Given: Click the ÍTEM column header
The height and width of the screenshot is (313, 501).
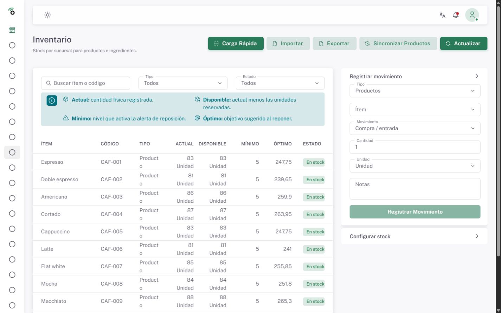Looking at the screenshot, I should coord(46,144).
